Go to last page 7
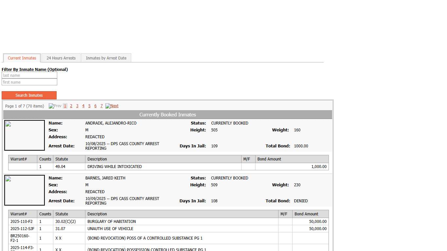 point(101,106)
